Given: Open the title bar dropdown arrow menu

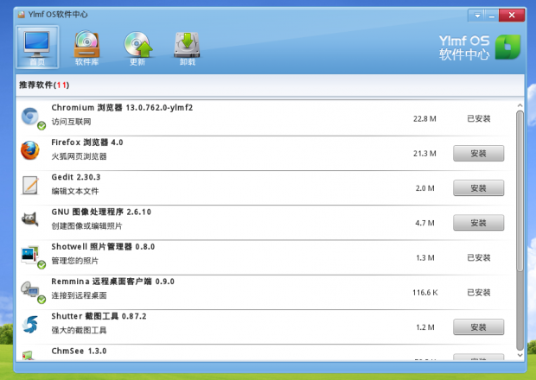Looking at the screenshot, I should (x=477, y=16).
